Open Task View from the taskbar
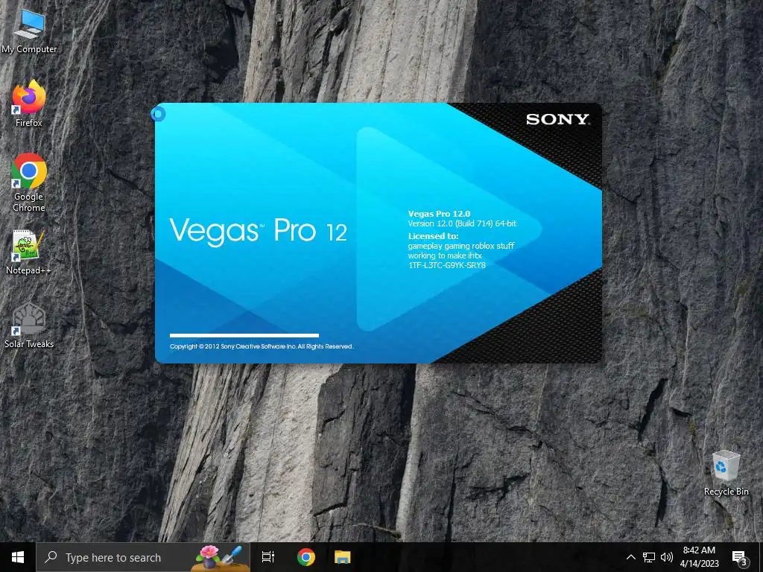This screenshot has height=572, width=763. 268,557
